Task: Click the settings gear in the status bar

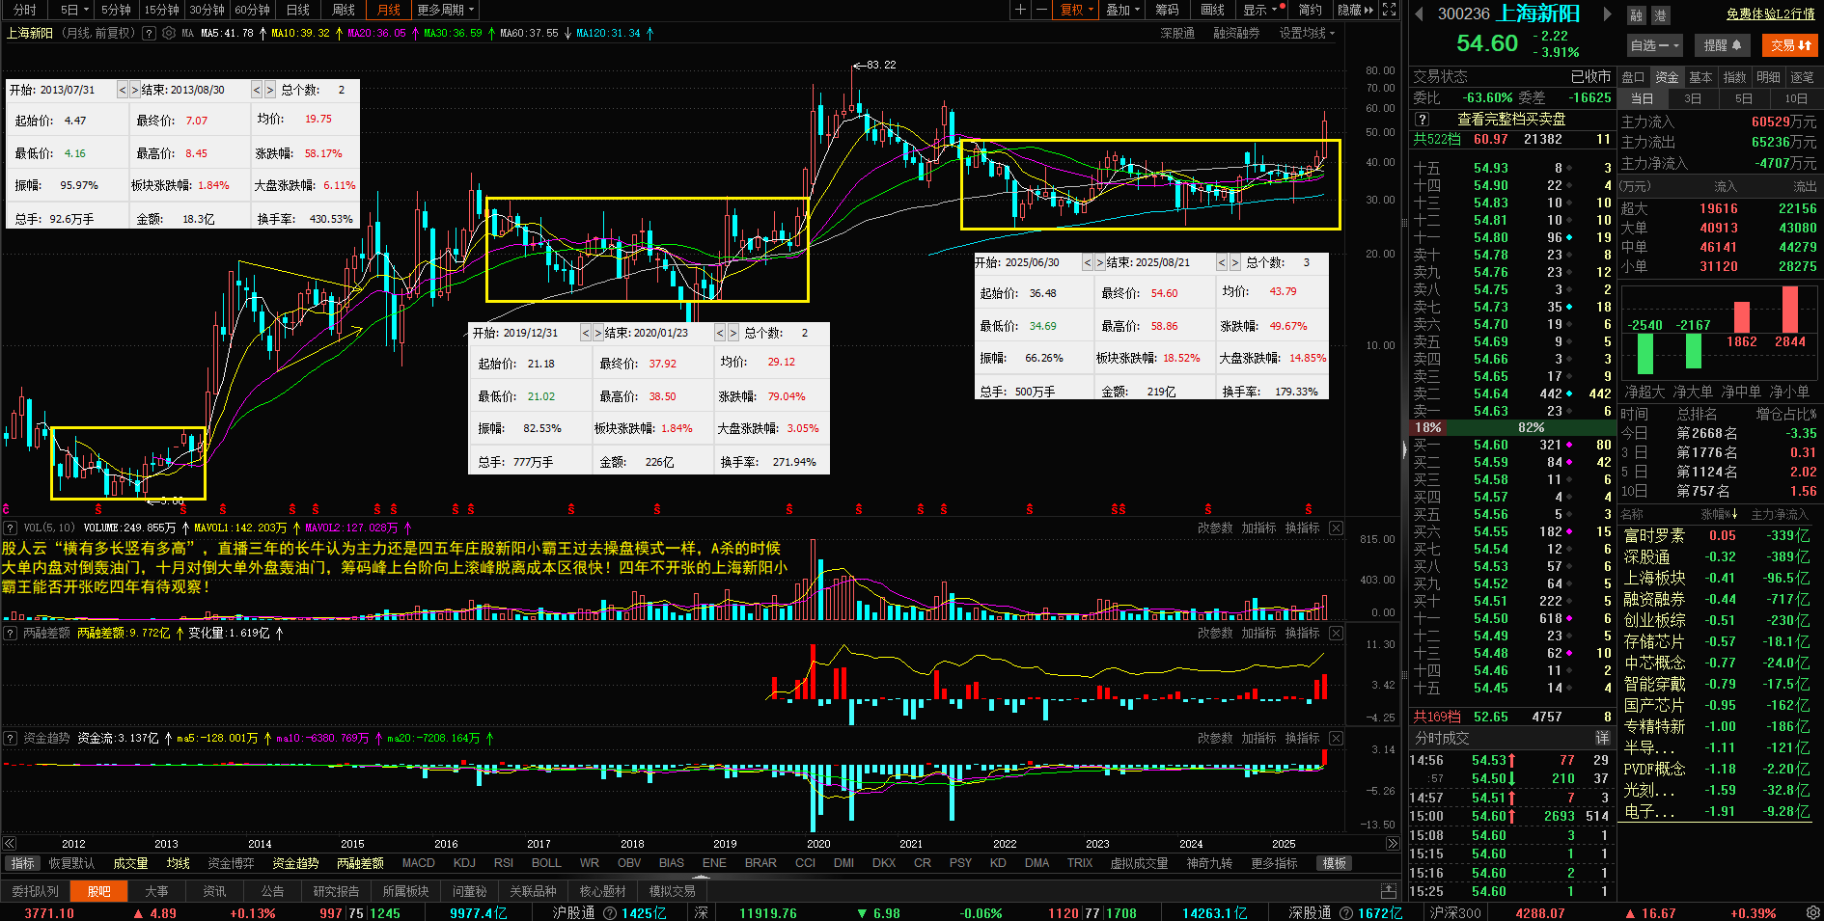Action: (x=1813, y=912)
